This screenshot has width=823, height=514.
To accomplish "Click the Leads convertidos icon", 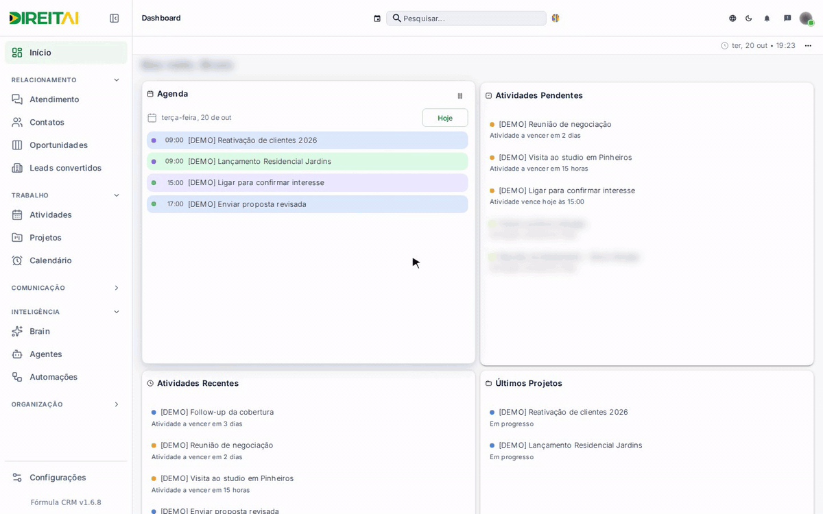I will tap(17, 168).
